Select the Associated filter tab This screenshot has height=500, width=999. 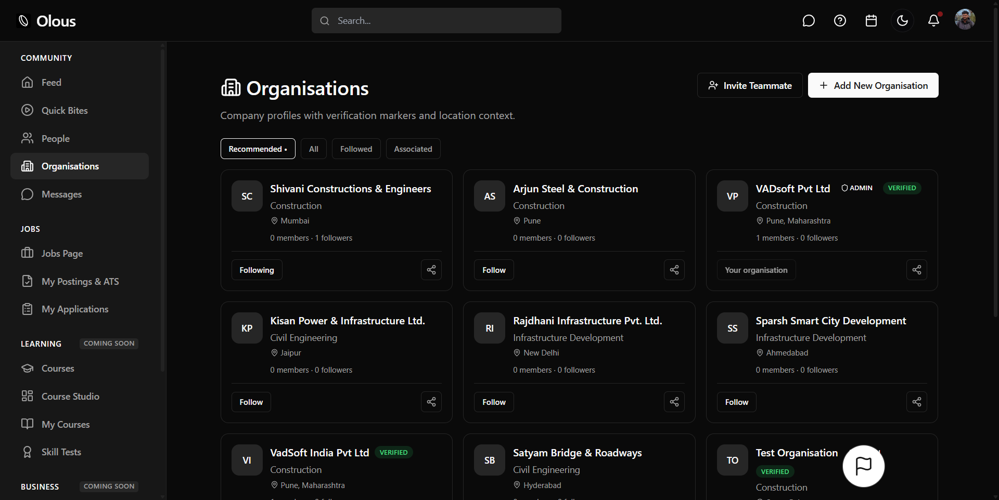(x=413, y=149)
